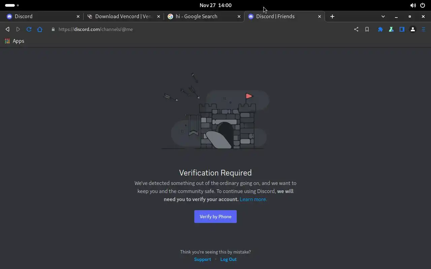
Task: Open the Learn more link
Action: click(253, 199)
